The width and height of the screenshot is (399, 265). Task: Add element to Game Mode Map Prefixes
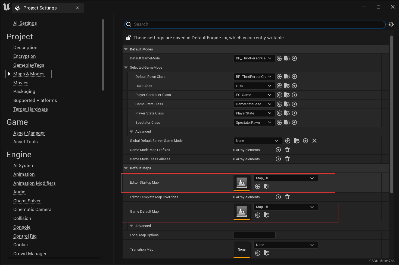coord(278,150)
